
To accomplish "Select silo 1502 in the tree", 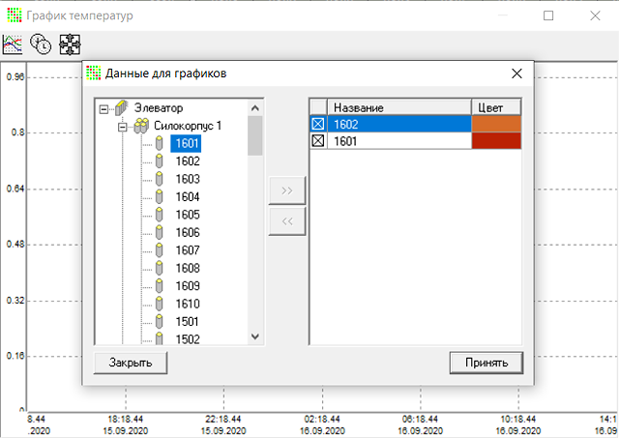I will [x=188, y=338].
